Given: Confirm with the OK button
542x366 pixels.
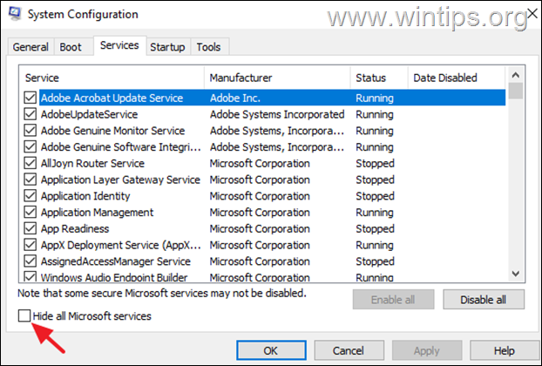Looking at the screenshot, I should coord(271,350).
